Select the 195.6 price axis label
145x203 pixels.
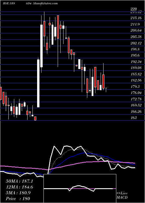[135, 55]
